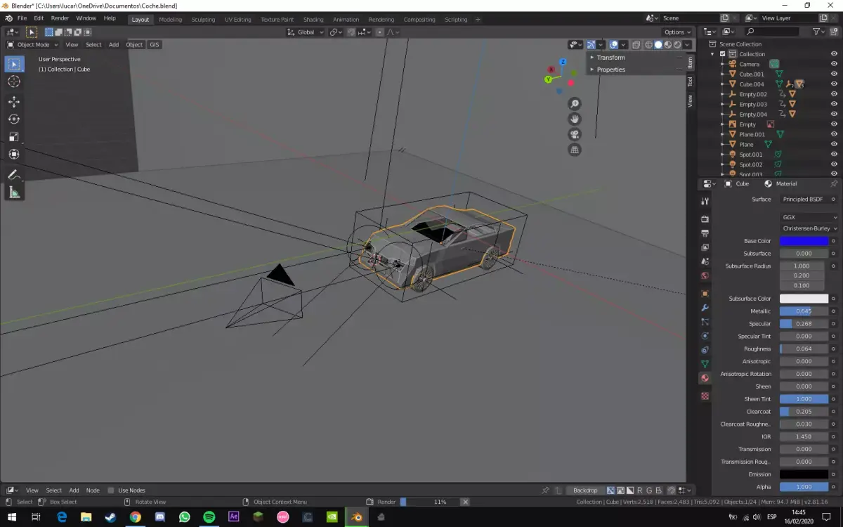Select the Annotate pencil tool
Image resolution: width=843 pixels, height=527 pixels.
13,174
